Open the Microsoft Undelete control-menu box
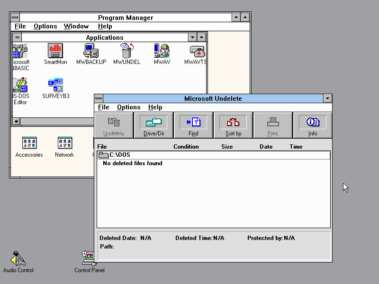The width and height of the screenshot is (379, 284). click(99, 98)
